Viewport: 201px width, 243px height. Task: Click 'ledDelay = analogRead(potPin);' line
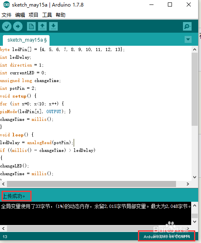36,143
